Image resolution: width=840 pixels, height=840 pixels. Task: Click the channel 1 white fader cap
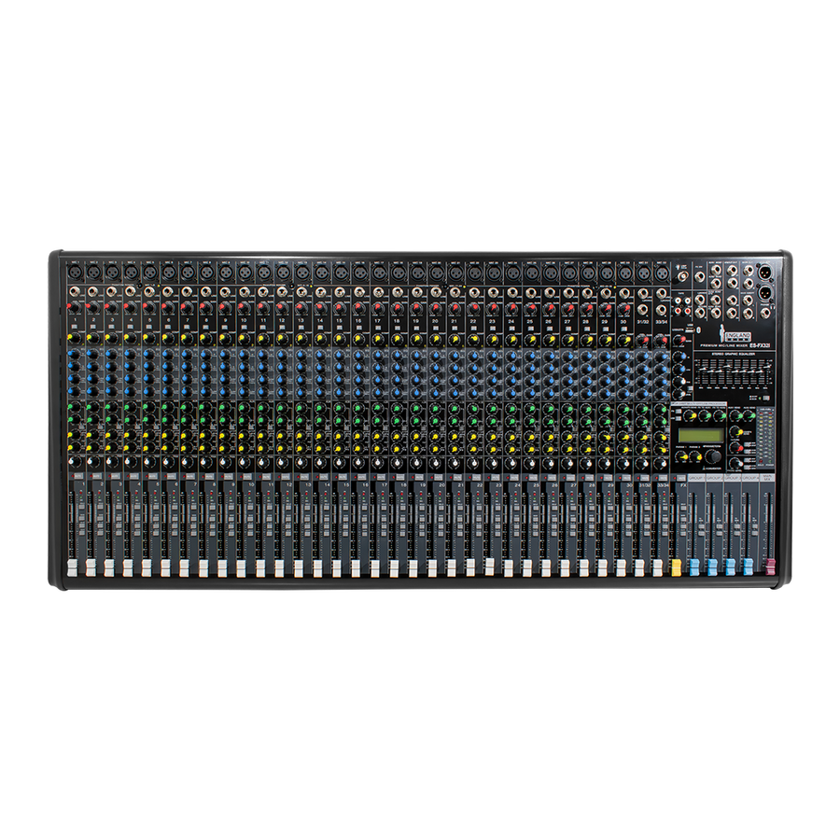tap(71, 567)
